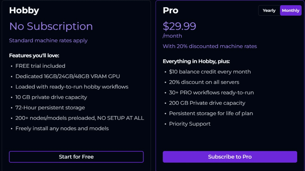This screenshot has height=171, width=305.
Task: Click the Standard machine rates apply note
Action: tap(48, 40)
